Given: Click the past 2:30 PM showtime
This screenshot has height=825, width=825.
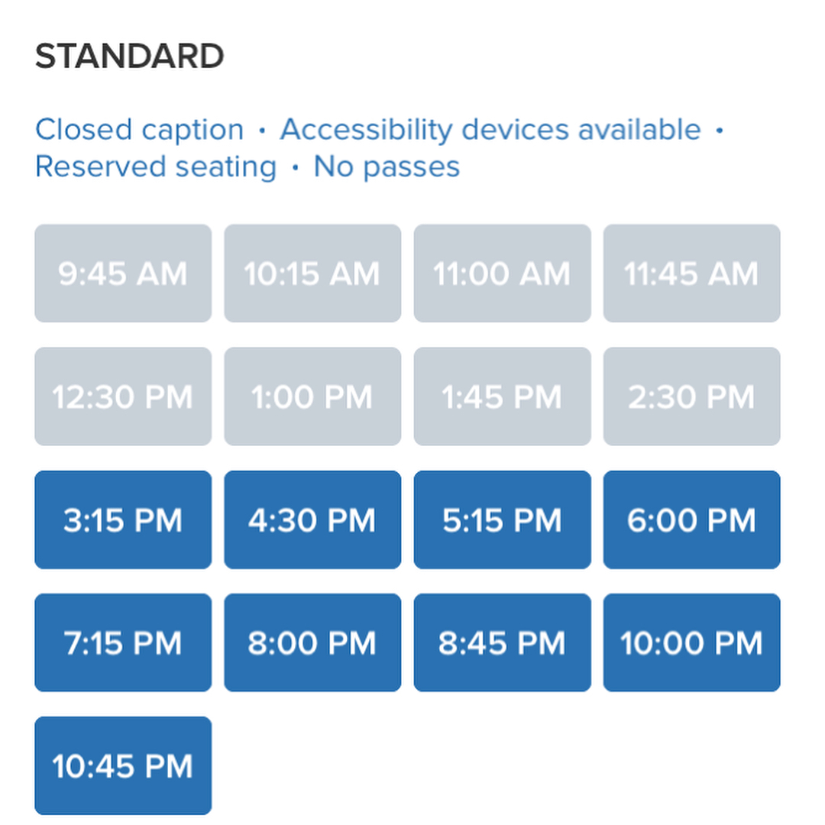Looking at the screenshot, I should point(691,396).
